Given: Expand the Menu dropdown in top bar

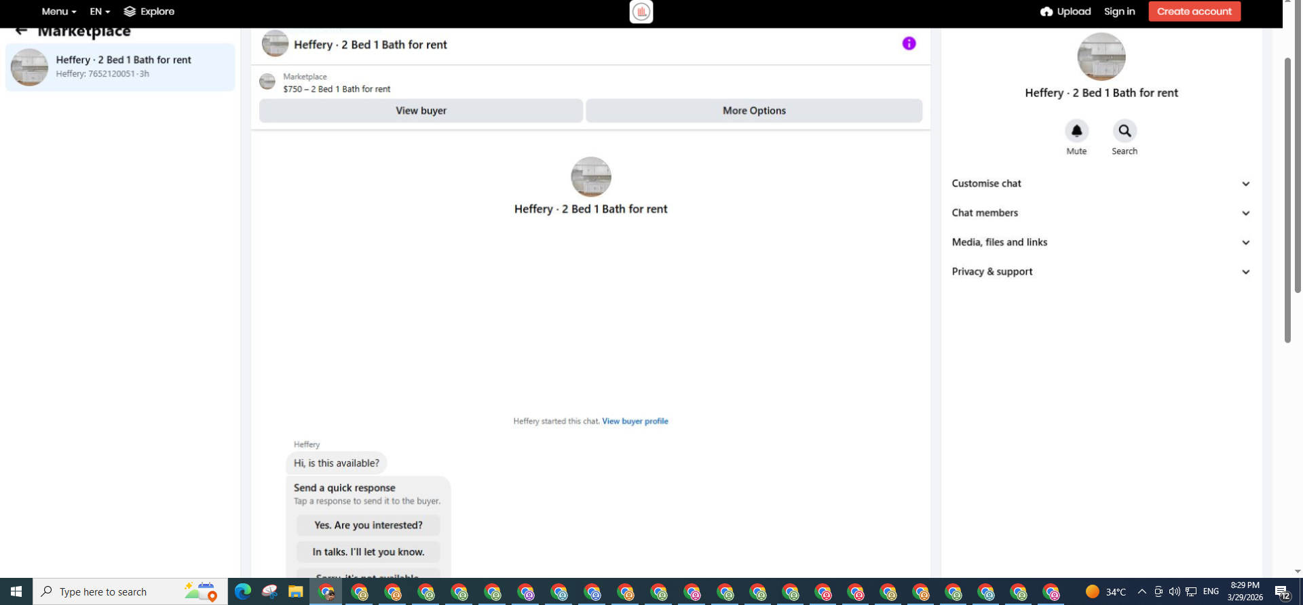Looking at the screenshot, I should click(x=59, y=12).
